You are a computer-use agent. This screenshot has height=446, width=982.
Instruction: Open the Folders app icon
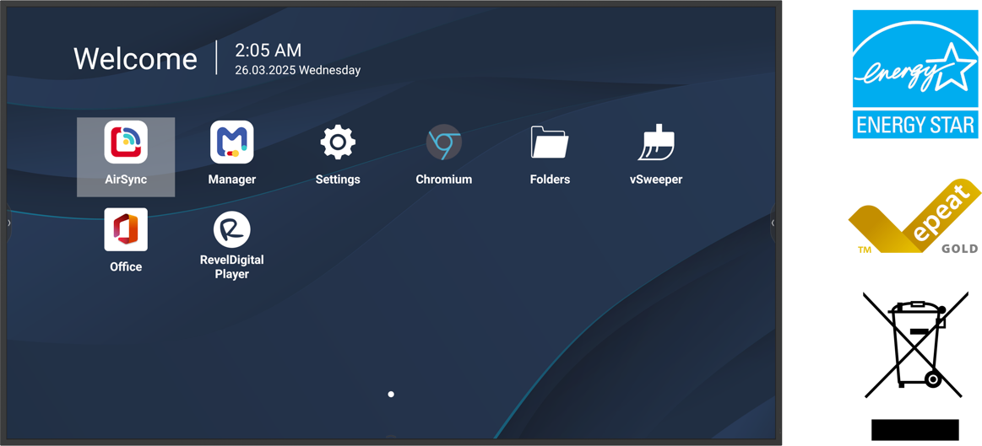pos(550,142)
